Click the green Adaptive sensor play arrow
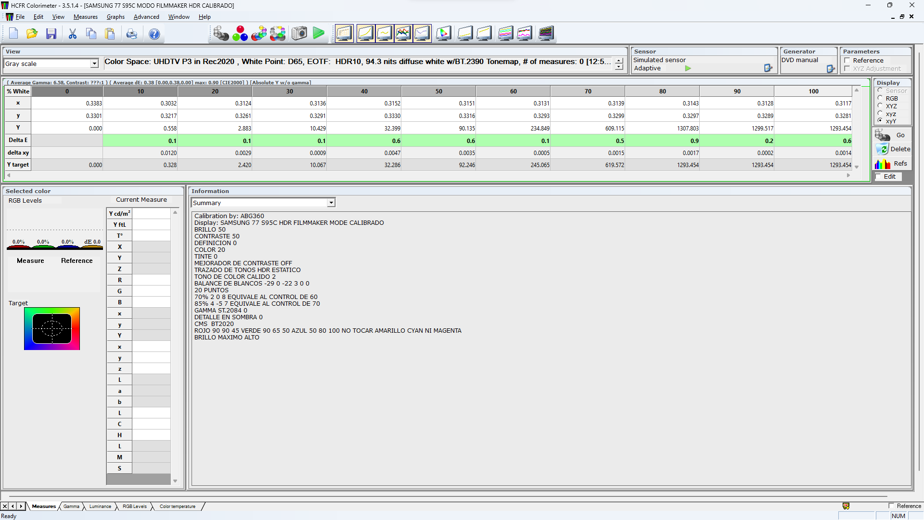 coord(688,68)
